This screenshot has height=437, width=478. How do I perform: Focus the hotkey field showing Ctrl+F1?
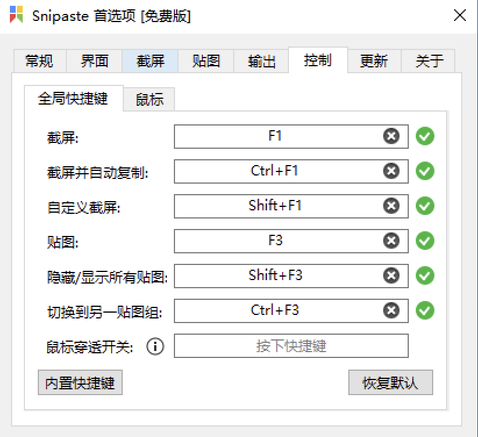(291, 171)
